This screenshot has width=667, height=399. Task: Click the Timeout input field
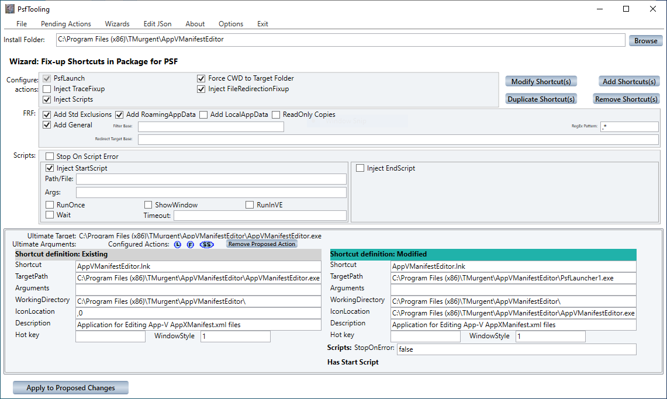[x=260, y=216]
